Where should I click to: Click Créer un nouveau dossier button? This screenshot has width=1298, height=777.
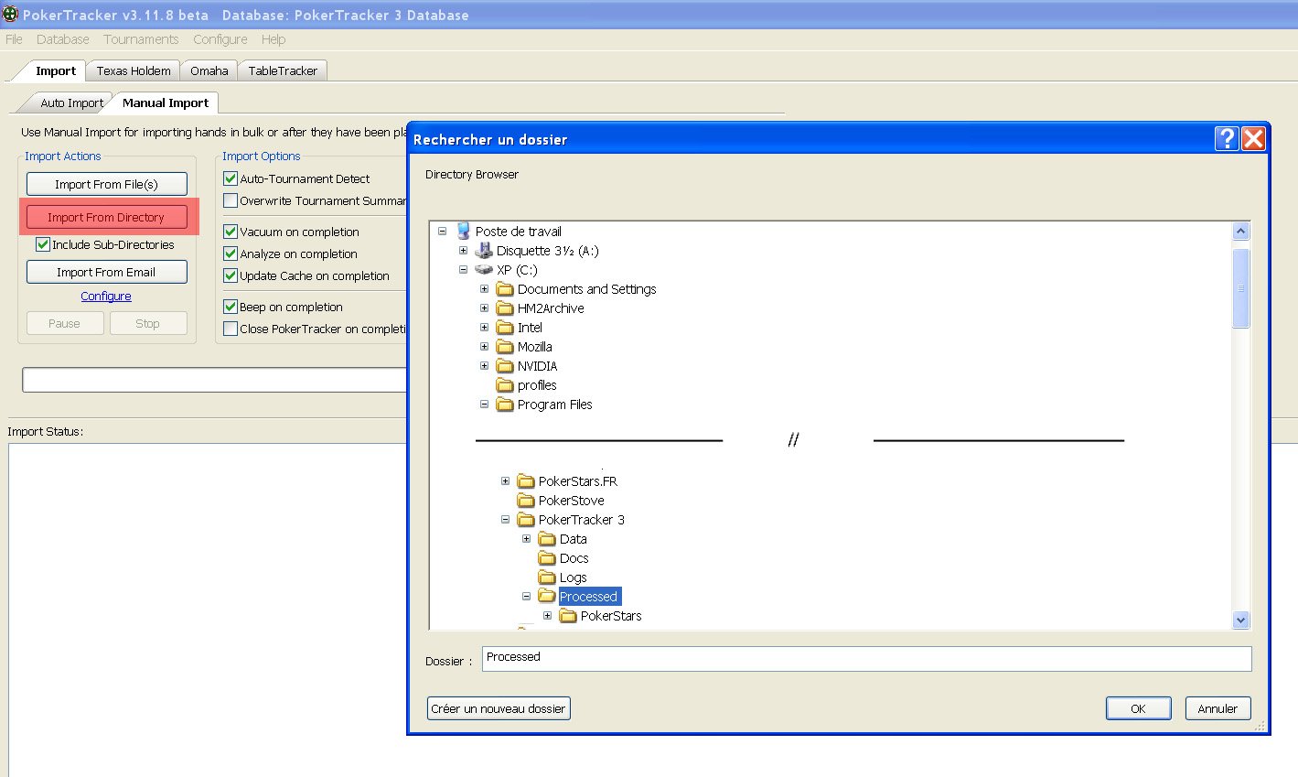pos(499,708)
